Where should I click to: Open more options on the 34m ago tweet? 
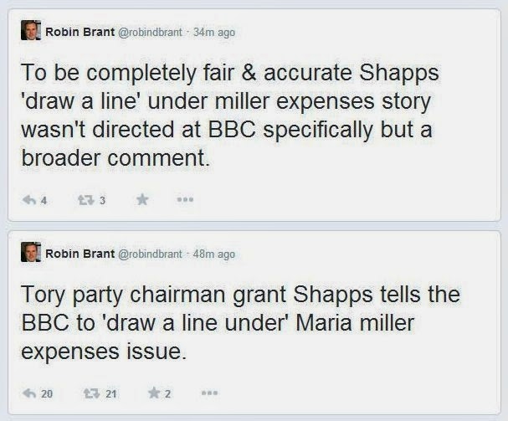(185, 200)
